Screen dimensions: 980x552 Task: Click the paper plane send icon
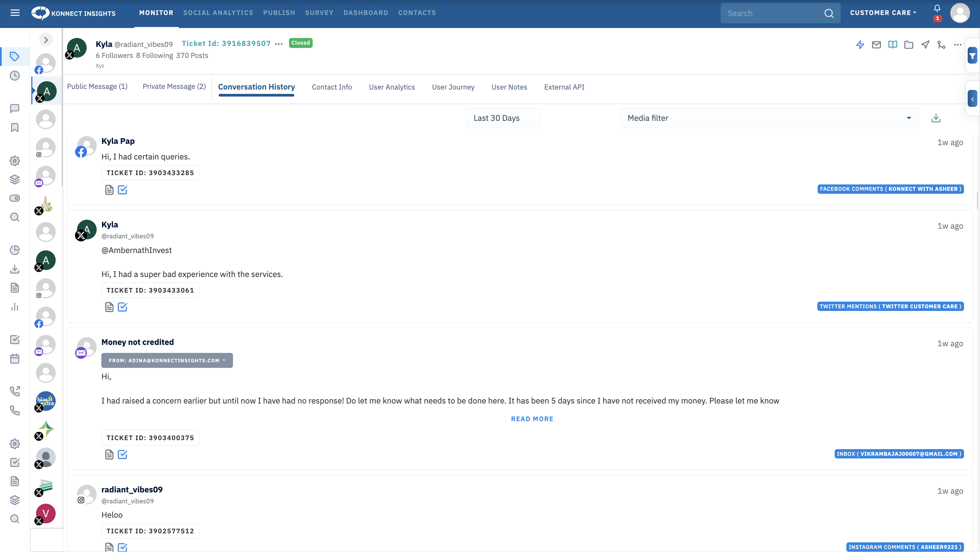[x=925, y=45]
